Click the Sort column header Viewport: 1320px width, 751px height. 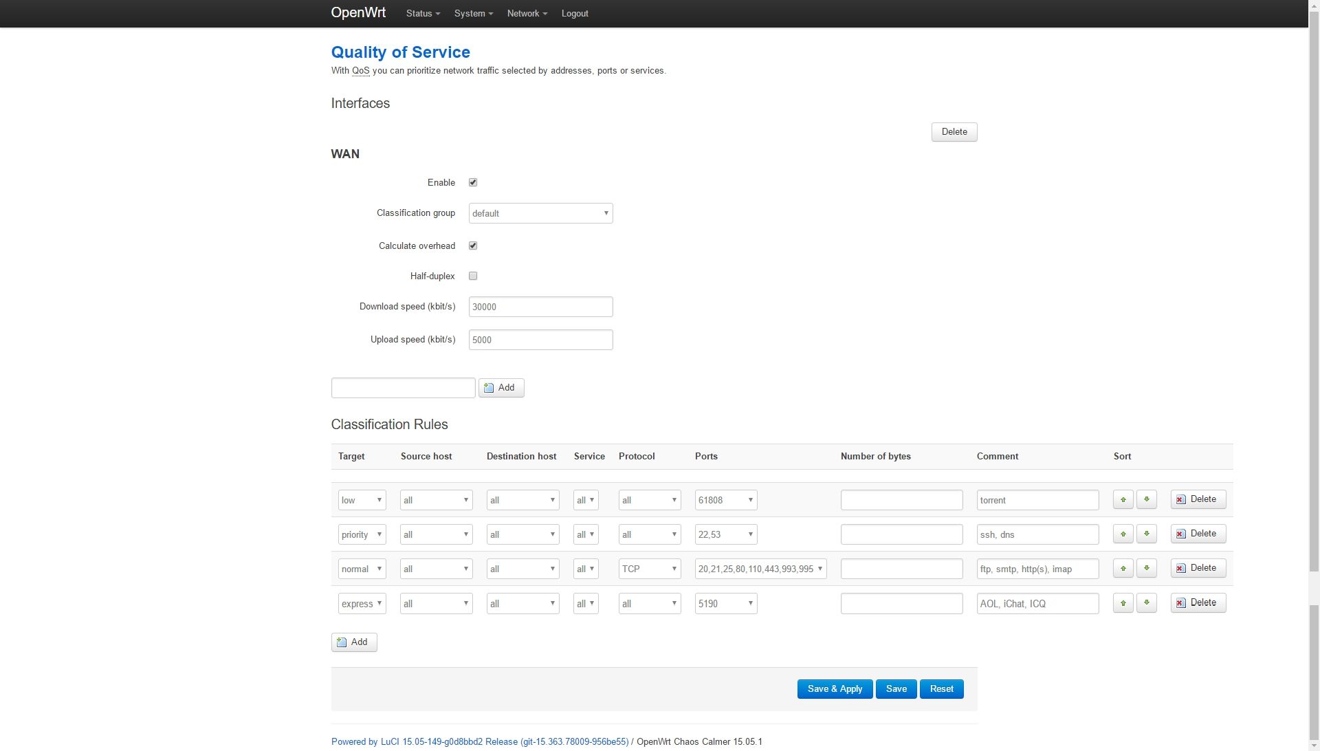1122,457
